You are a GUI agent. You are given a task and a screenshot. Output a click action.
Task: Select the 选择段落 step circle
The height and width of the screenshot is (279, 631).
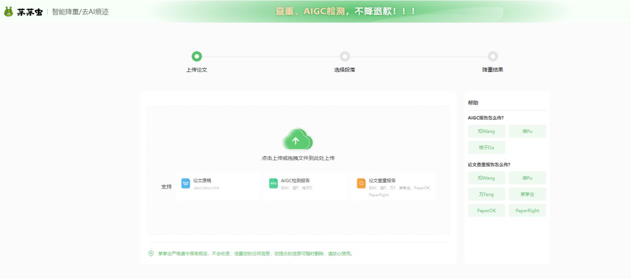[x=345, y=56]
